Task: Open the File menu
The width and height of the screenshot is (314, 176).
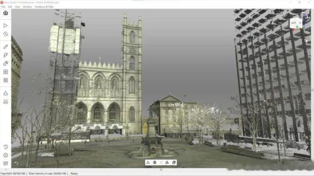Action: click(3, 7)
